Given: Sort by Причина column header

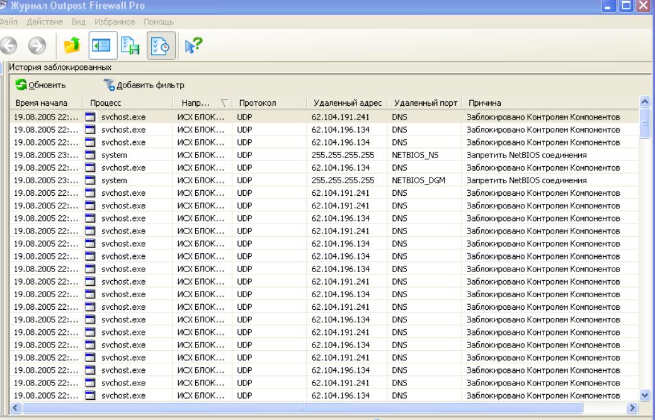Looking at the screenshot, I should [x=550, y=103].
